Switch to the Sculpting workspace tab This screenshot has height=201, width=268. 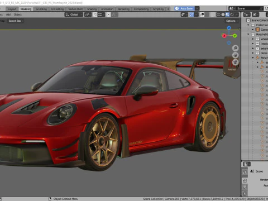(x=41, y=9)
